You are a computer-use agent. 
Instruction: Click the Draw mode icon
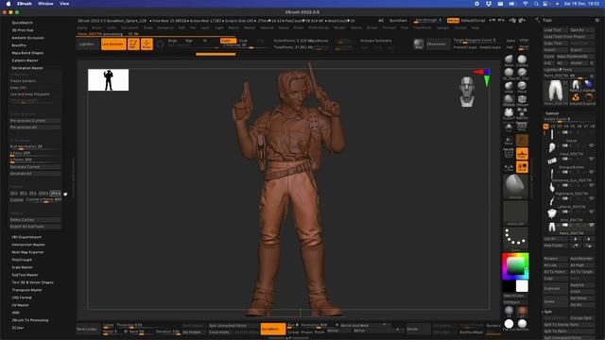click(147, 44)
